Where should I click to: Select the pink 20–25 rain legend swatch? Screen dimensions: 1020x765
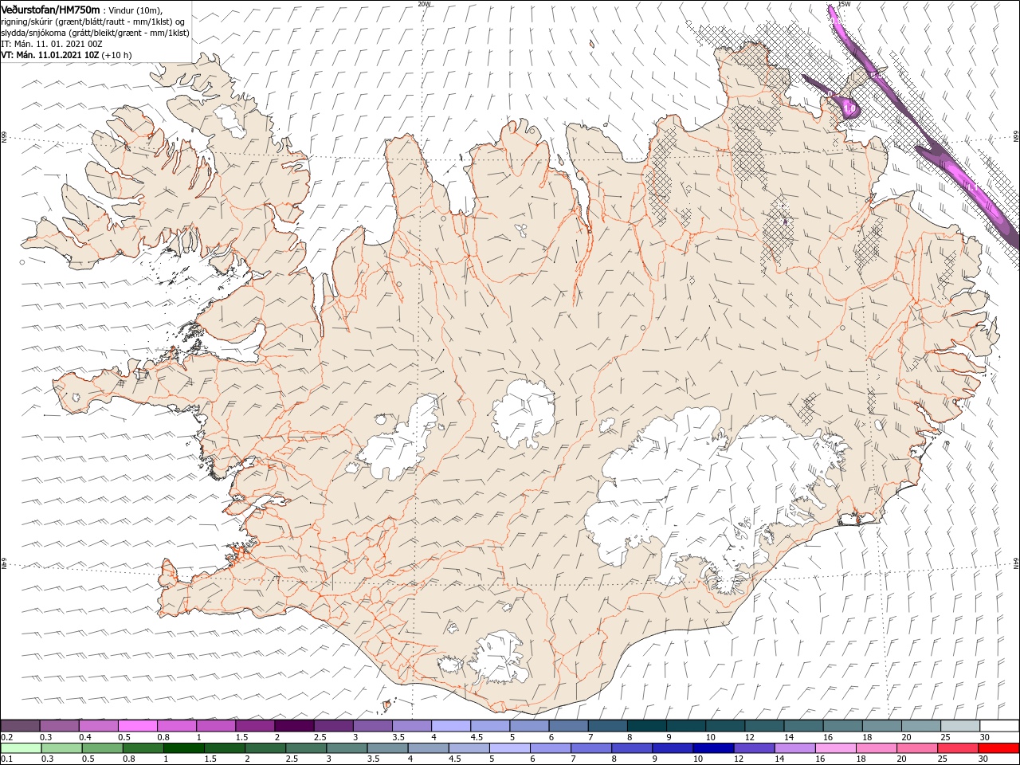pos(917,748)
